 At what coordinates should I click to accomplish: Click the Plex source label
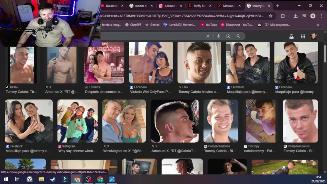183,87
